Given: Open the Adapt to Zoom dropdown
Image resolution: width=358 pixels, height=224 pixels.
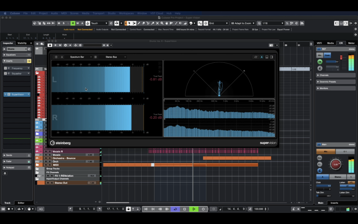Looking at the screenshot, I should point(243,23).
